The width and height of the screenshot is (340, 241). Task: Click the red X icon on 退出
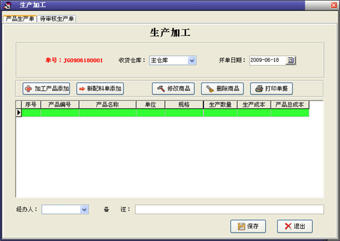click(288, 226)
